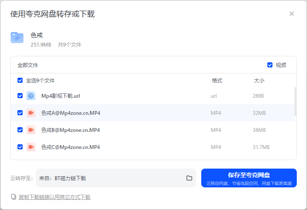The image size is (307, 210).
Task: Click the 保存至夸克网盘 button
Action: [249, 178]
